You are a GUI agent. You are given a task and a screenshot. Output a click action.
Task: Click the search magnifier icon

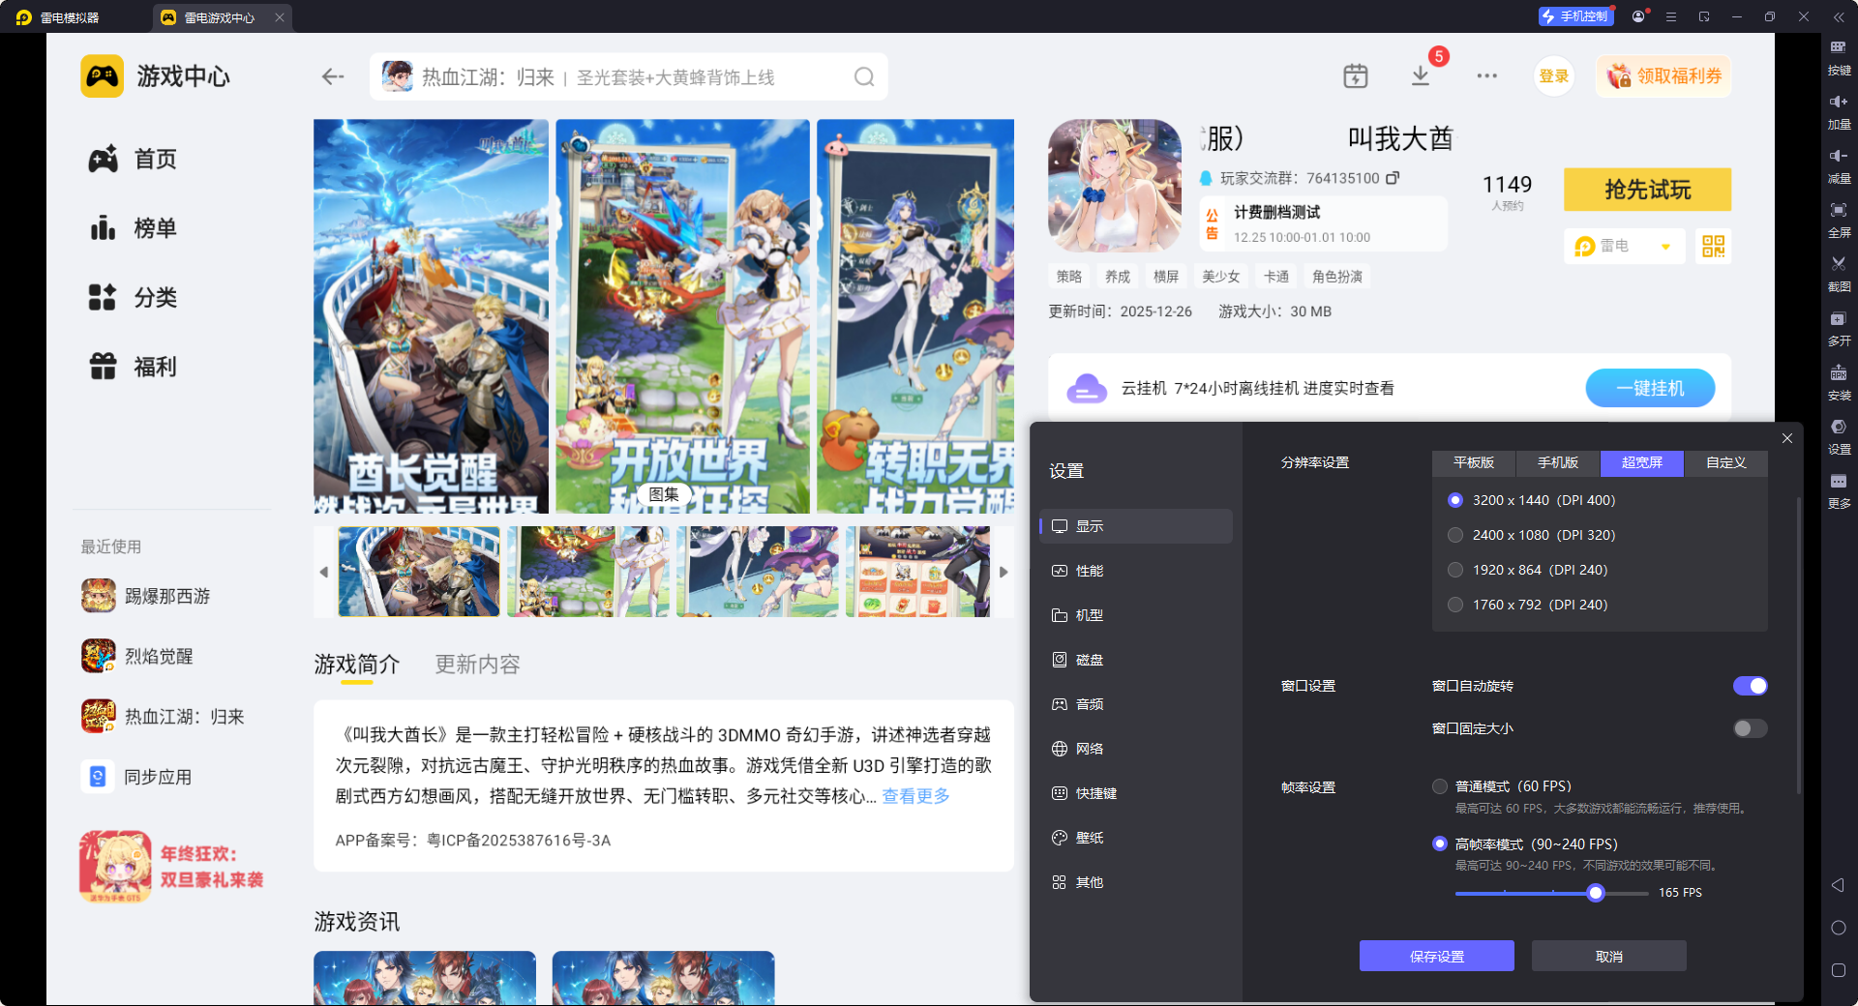tap(863, 76)
